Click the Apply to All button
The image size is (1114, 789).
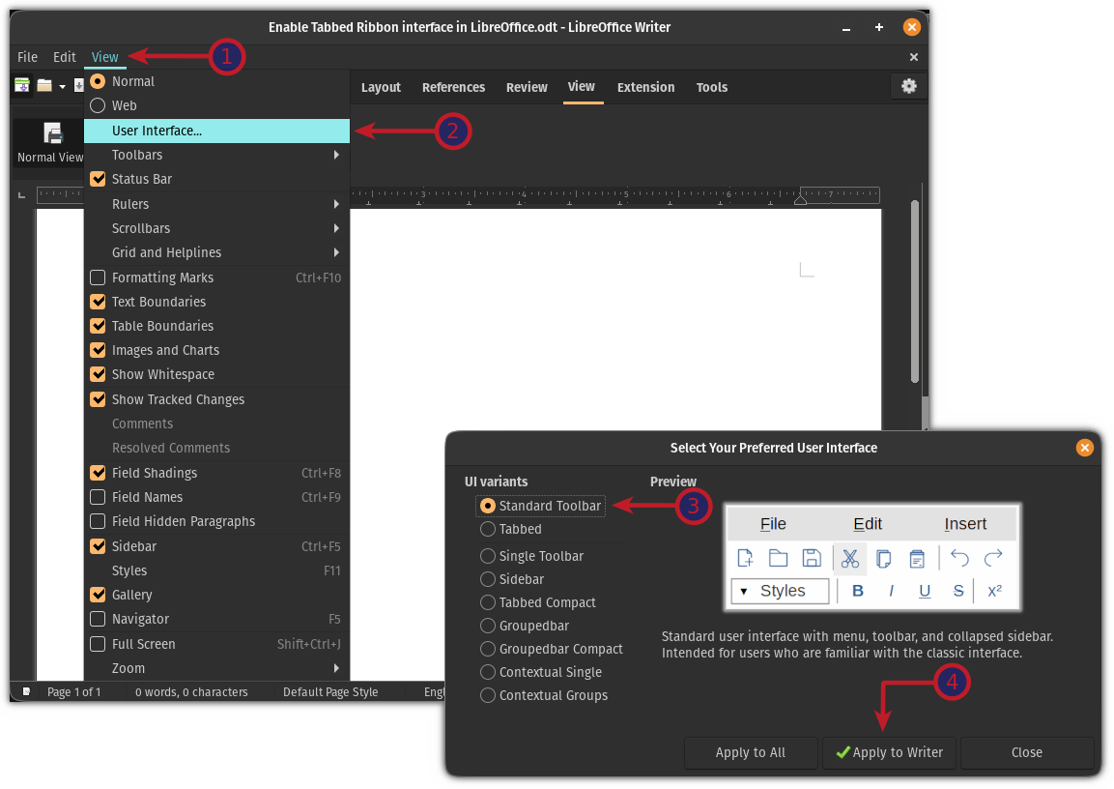(x=751, y=753)
